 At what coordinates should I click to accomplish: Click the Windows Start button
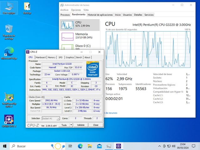5,146
